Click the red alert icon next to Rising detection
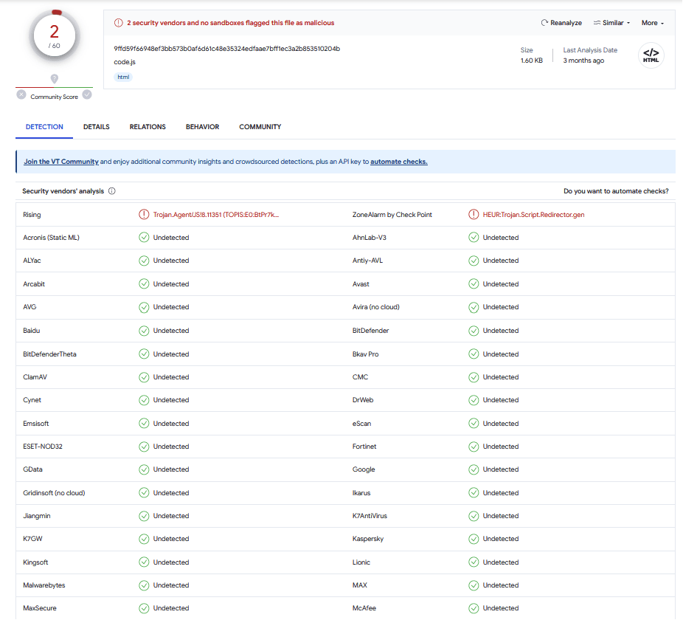Image resolution: width=683 pixels, height=620 pixels. (x=144, y=215)
